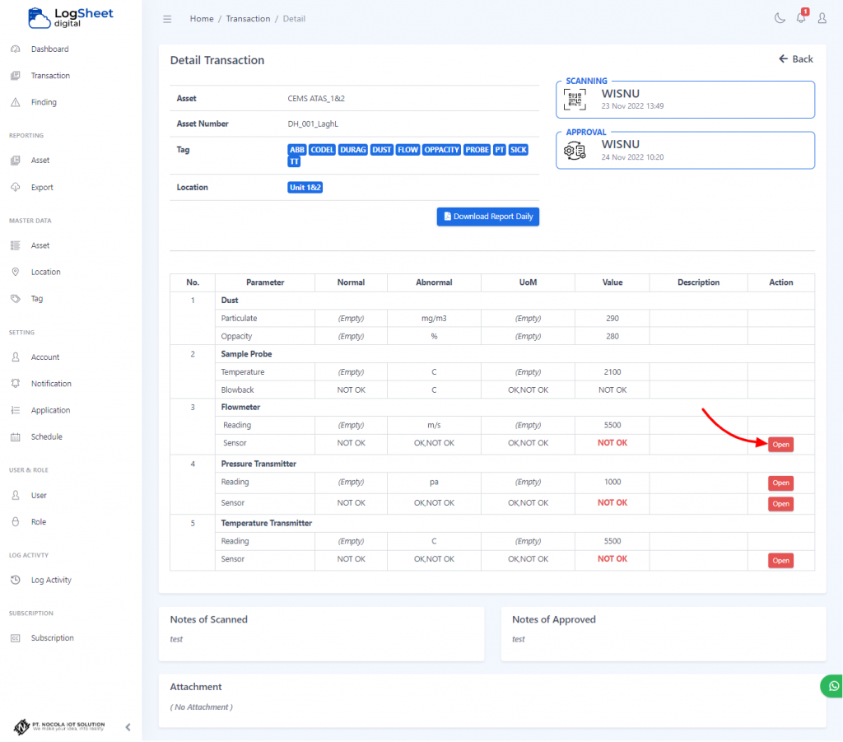Open the Transaction menu item

[50, 75]
